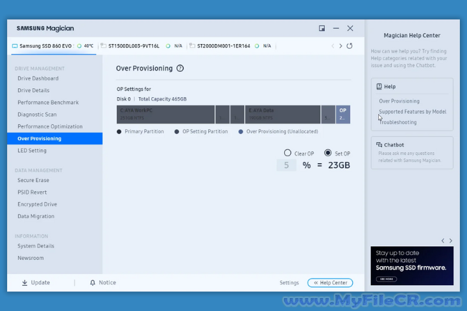The height and width of the screenshot is (311, 467).
Task: Click the compact mode window icon
Action: coord(322,29)
